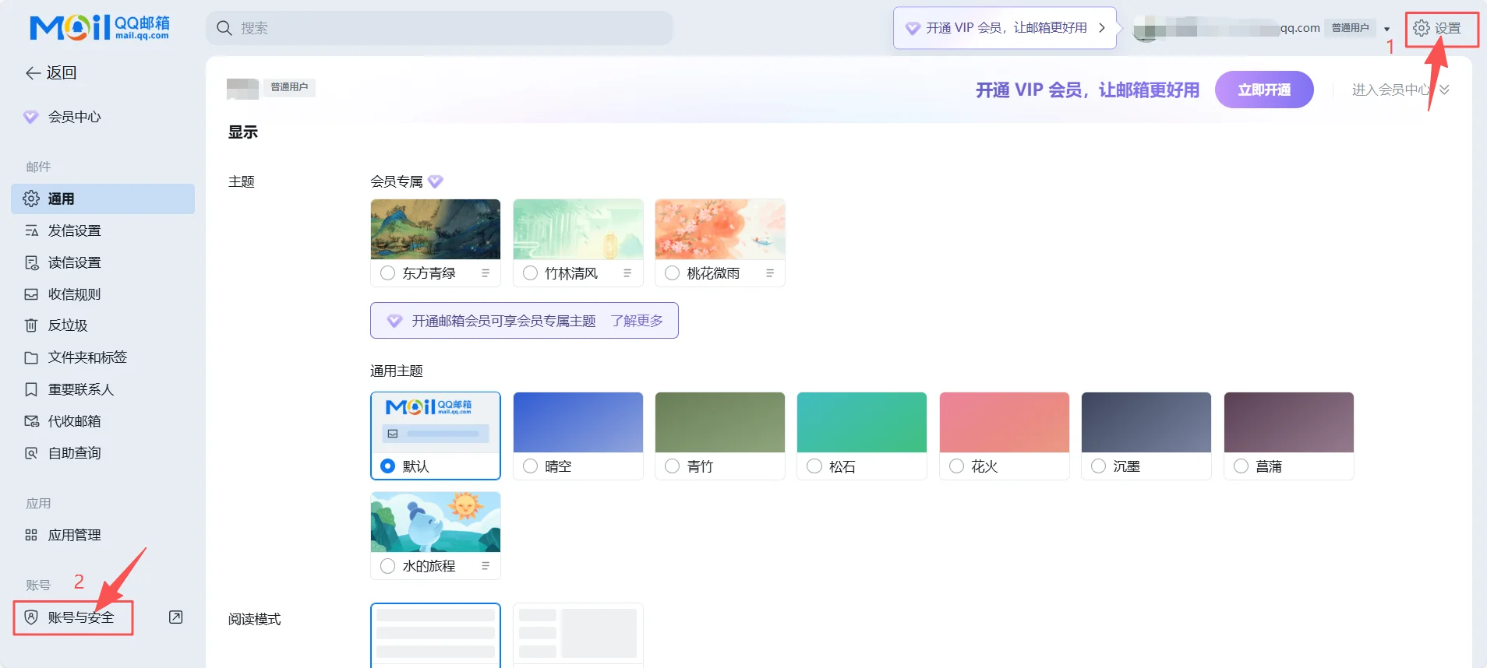Click the 水的旅程 theme thumbnail
Viewport: 1487px width, 668px height.
[436, 522]
